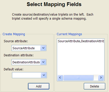This screenshot has height=92, width=109.
Task: Click the left scroll arrow in Current Mappings
Action: point(60,78)
